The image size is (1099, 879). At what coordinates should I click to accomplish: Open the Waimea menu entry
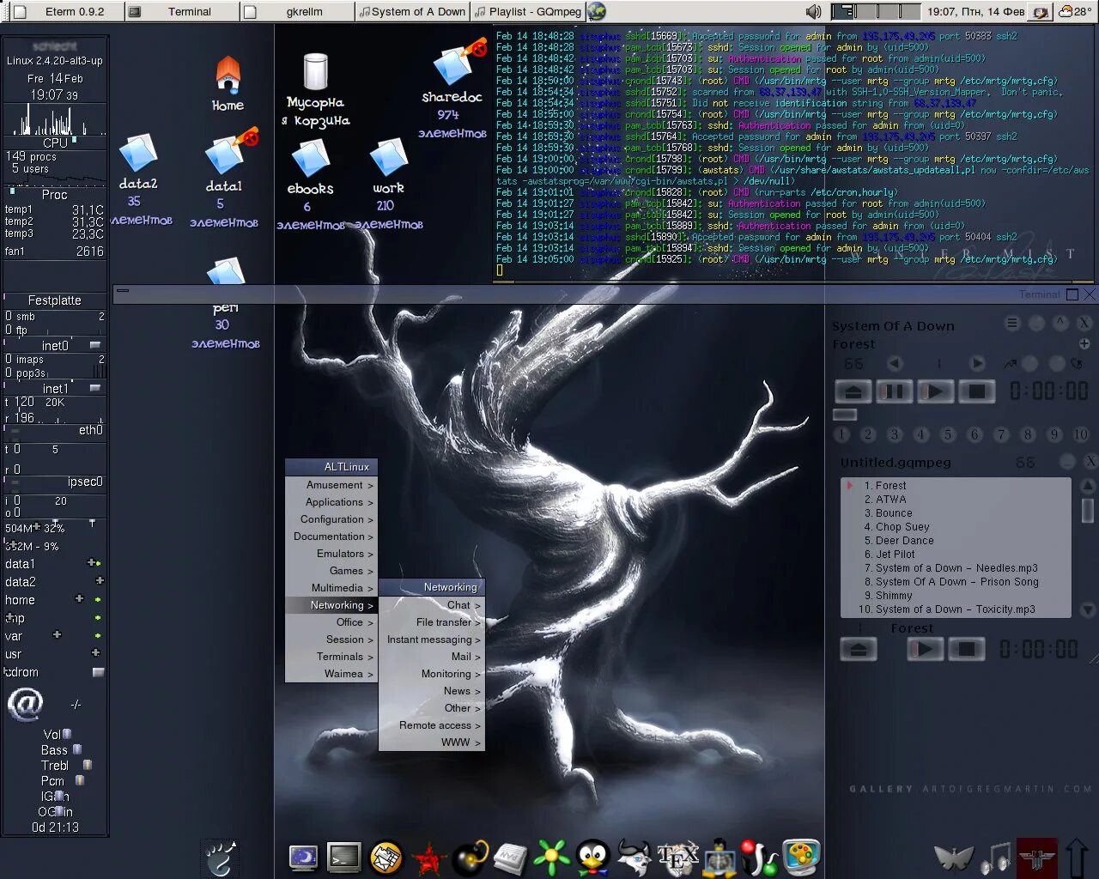point(331,674)
